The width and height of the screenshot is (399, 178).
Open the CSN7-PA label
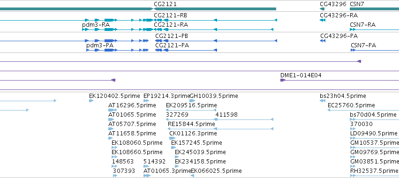363,45
